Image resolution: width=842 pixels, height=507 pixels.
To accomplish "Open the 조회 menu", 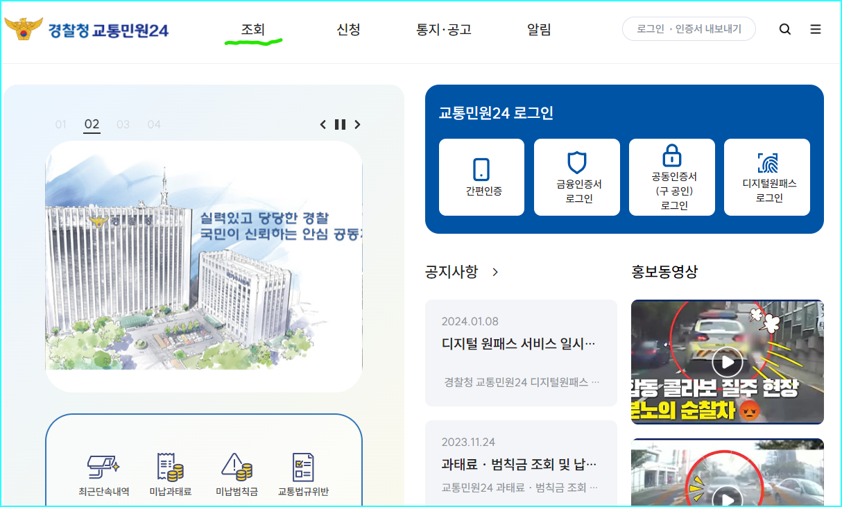I will tap(253, 30).
